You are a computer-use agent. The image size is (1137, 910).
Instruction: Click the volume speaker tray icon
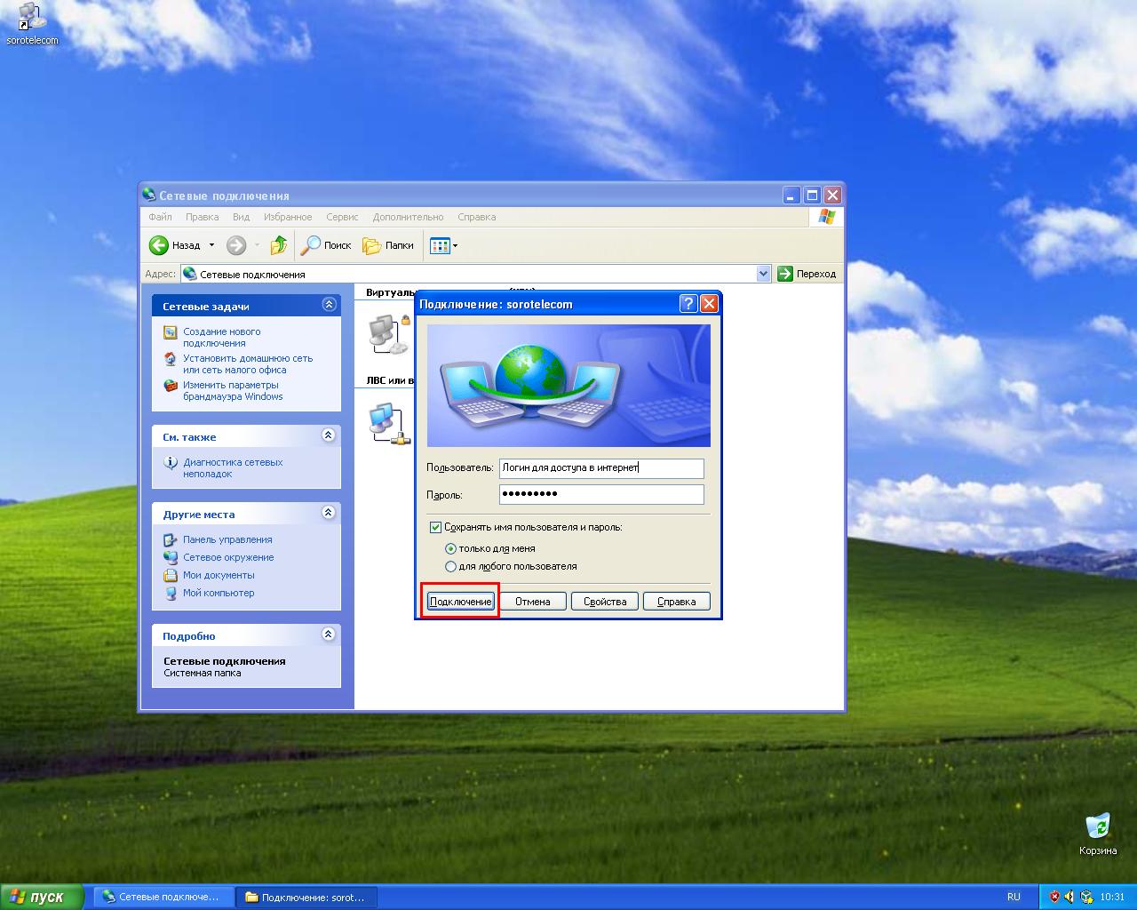(1069, 897)
